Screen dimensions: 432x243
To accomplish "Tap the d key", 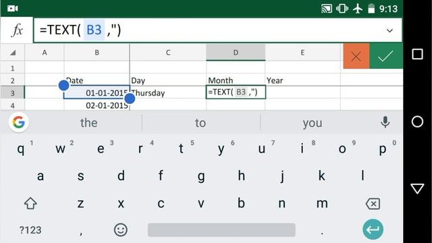I will (121, 175).
